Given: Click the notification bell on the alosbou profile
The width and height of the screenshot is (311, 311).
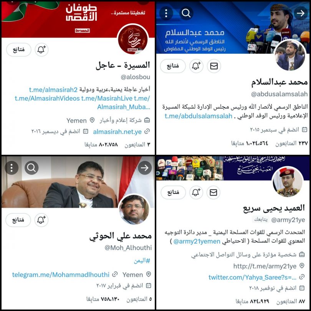Looking at the screenshot, I should pos(41,50).
